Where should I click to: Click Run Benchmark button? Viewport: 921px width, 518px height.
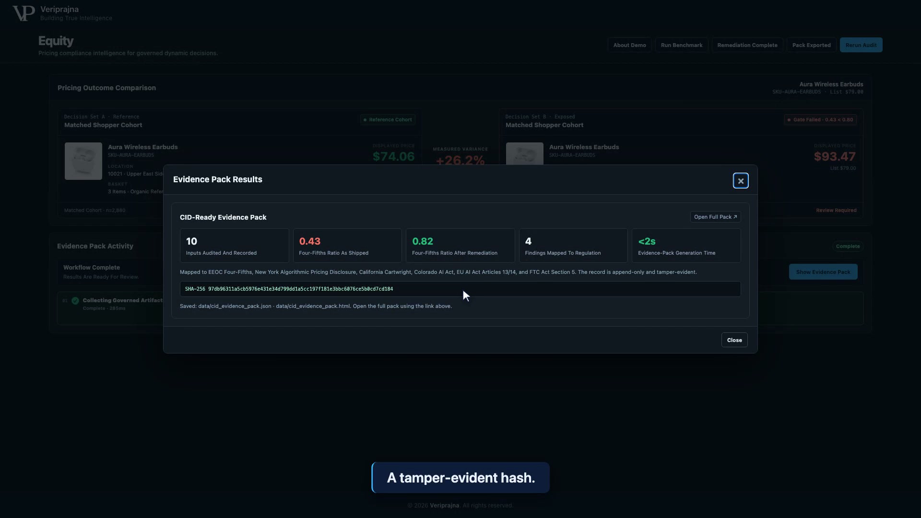pyautogui.click(x=682, y=45)
